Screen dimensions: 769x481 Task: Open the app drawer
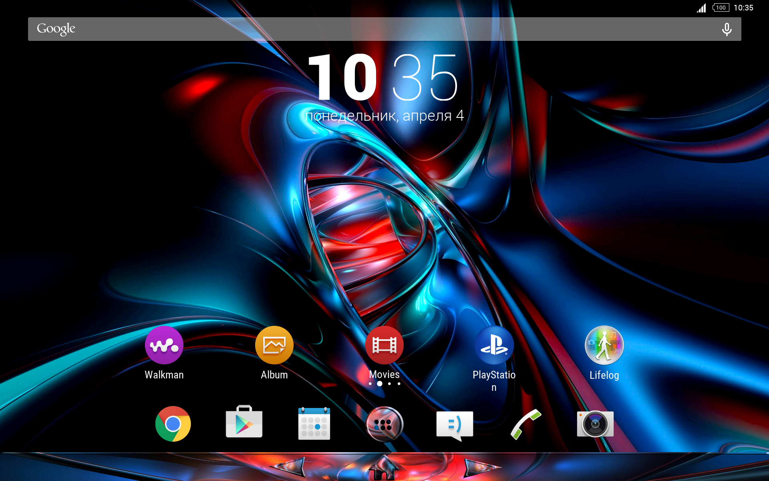point(384,424)
